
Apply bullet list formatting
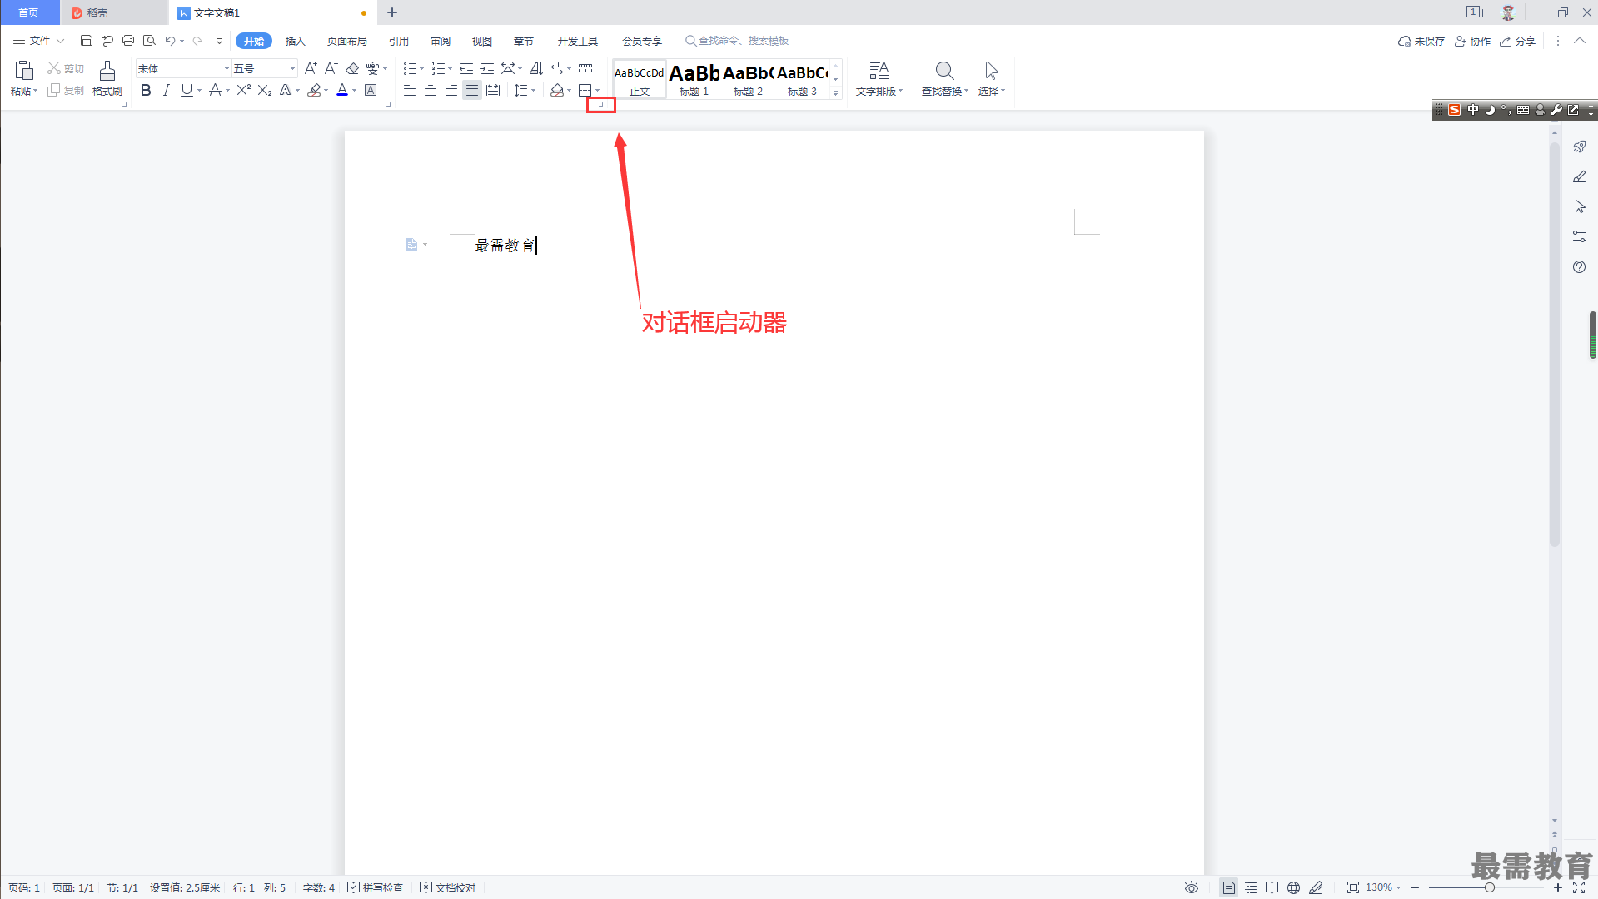tap(410, 68)
